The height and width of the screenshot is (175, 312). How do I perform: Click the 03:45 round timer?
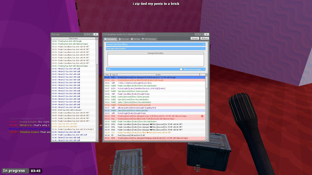[36, 171]
